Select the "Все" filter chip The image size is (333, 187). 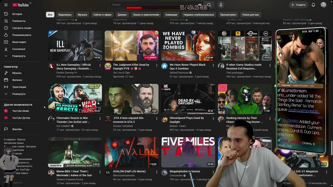coord(50,15)
